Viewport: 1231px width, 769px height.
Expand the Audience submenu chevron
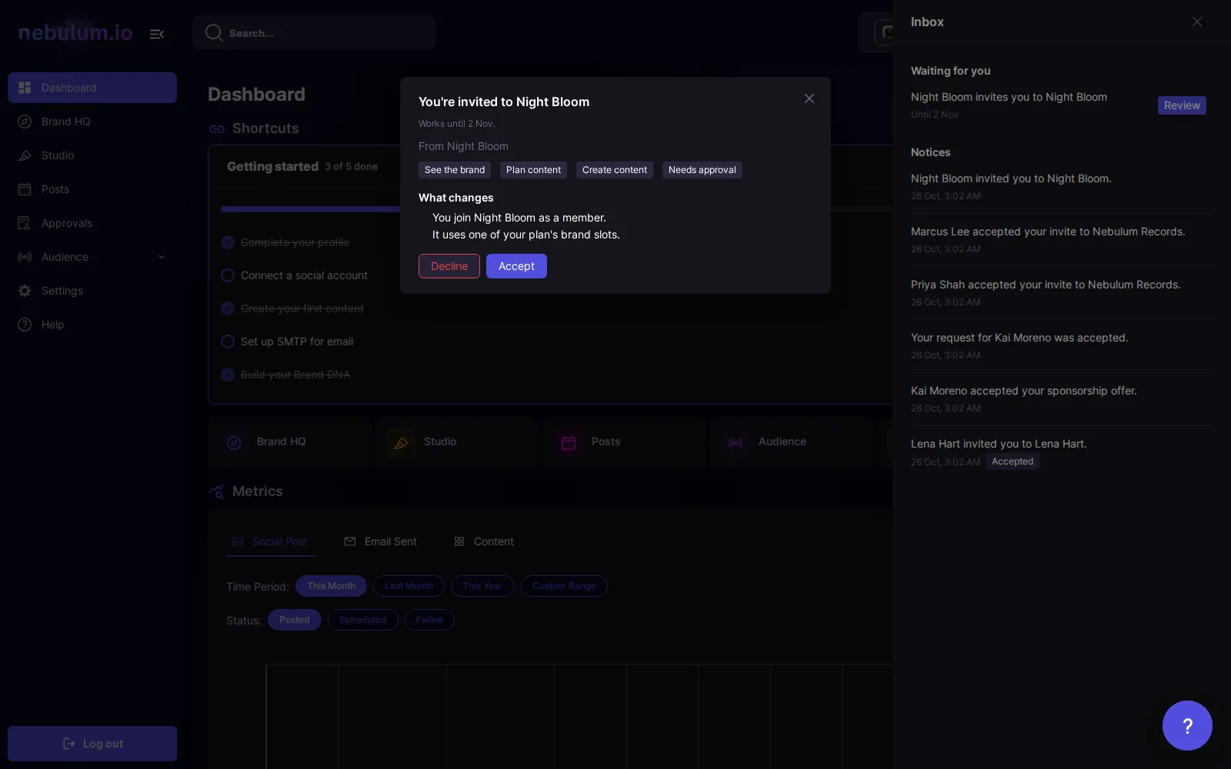[162, 257]
